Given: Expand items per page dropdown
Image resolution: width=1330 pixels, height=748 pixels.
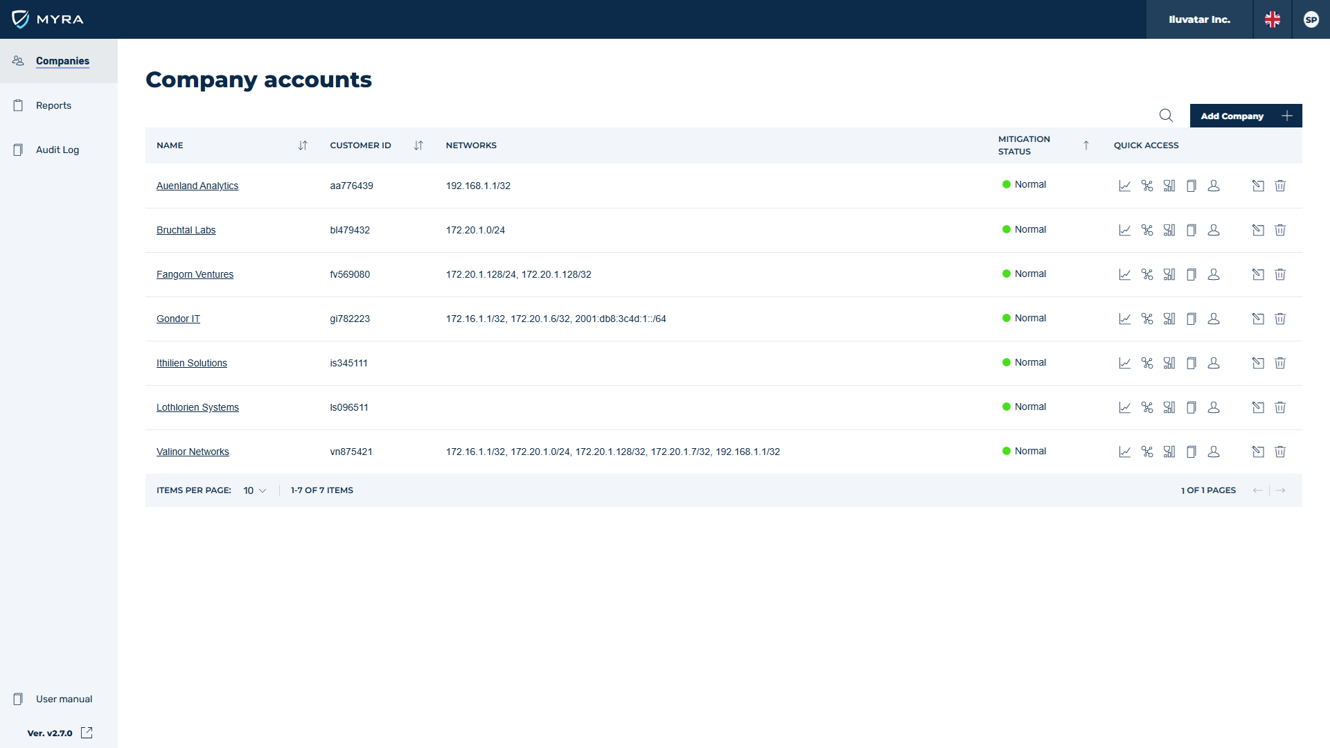Looking at the screenshot, I should click(x=255, y=490).
